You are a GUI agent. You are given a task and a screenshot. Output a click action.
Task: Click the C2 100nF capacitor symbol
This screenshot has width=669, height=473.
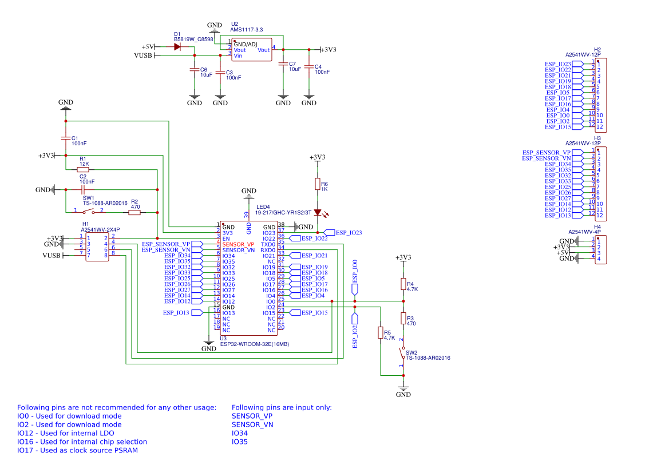pos(83,189)
